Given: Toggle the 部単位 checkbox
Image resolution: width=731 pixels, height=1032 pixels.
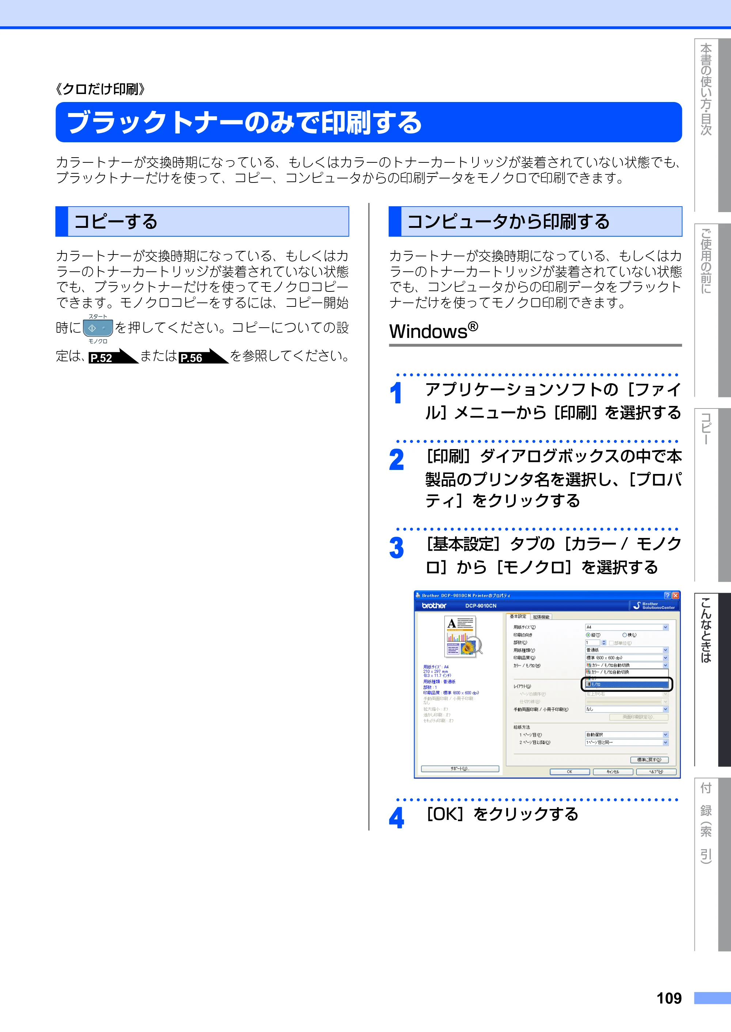Looking at the screenshot, I should (x=611, y=643).
